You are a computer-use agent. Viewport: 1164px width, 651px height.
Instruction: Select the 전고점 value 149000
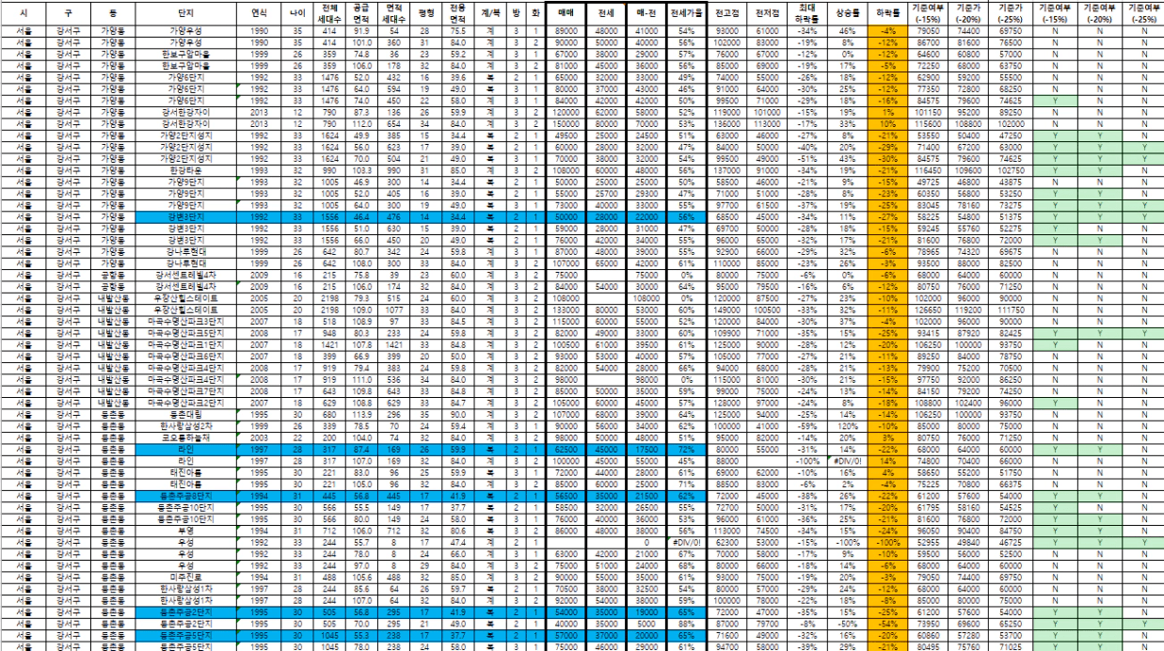coord(726,309)
